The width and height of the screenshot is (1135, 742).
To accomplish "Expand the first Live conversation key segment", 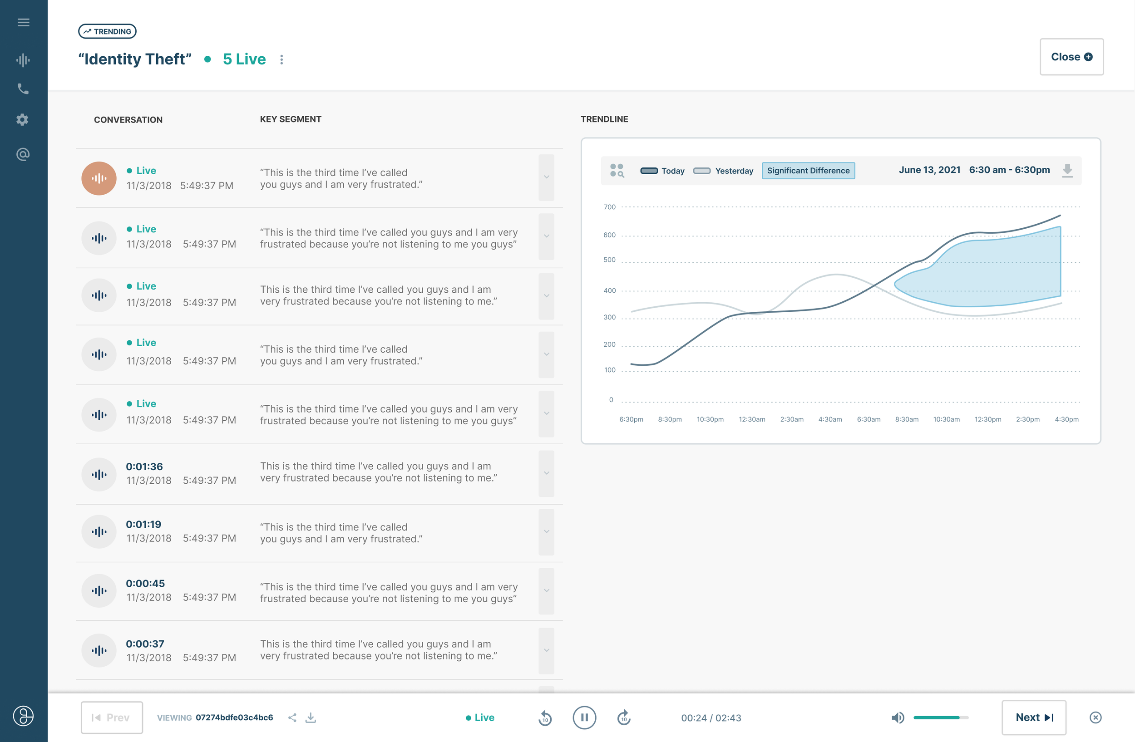I will tap(546, 177).
